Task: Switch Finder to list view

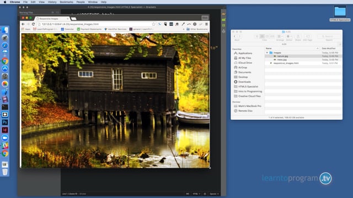Action: (x=262, y=36)
